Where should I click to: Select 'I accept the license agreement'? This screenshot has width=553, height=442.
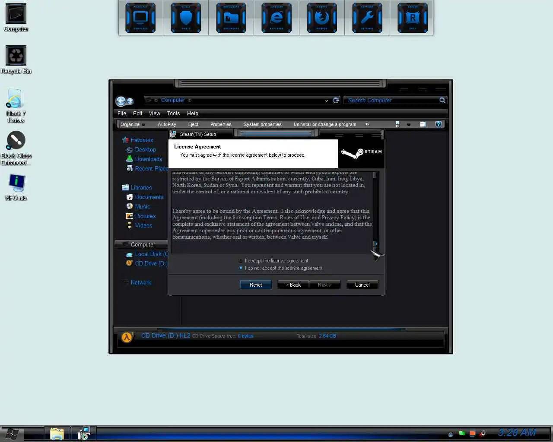pyautogui.click(x=273, y=261)
